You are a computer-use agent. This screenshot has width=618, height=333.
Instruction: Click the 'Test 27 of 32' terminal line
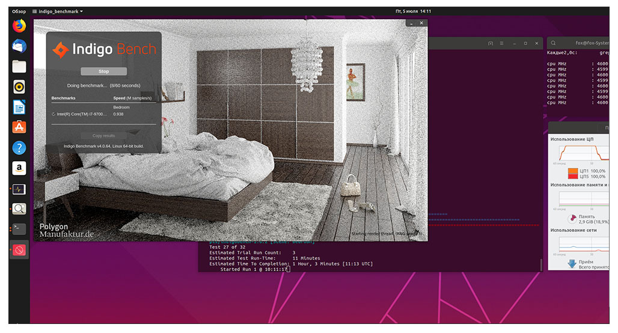(227, 247)
